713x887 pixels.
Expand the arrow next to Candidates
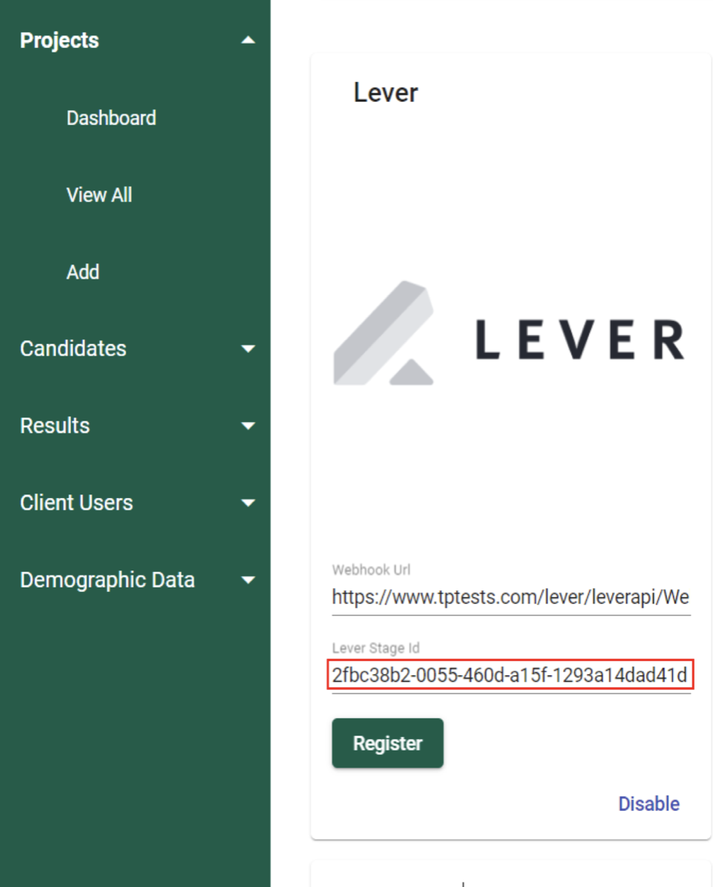tap(249, 349)
